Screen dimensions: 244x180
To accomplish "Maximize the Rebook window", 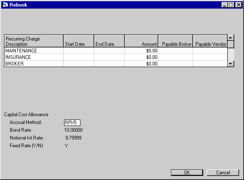I will coord(231,5).
